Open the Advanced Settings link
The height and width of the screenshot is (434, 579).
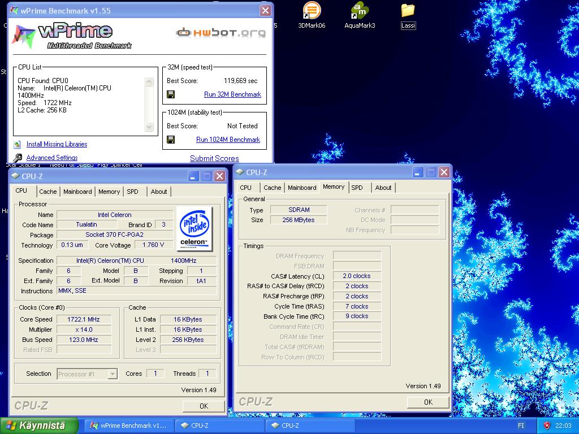(x=52, y=158)
